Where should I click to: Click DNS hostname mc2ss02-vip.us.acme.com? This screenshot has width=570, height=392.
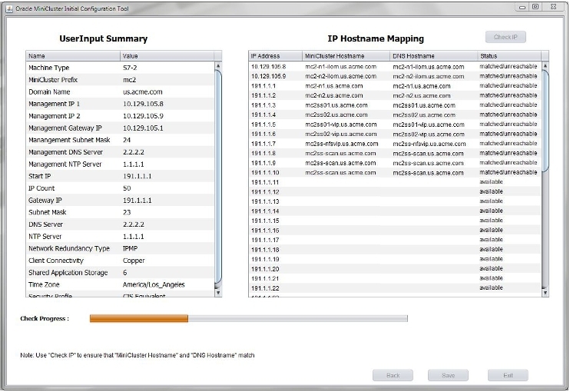(428, 135)
